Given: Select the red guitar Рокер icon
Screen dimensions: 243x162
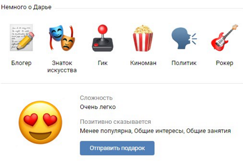Looking at the screenshot, I should (224, 38).
